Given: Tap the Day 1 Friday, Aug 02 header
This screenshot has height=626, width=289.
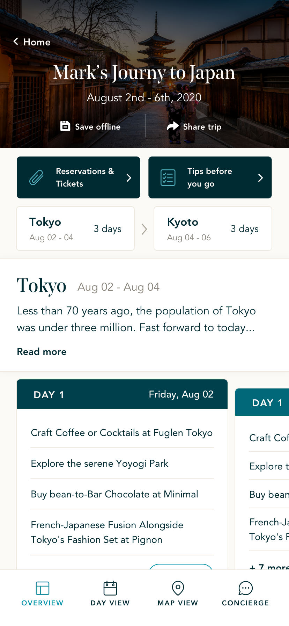Looking at the screenshot, I should coord(122,394).
